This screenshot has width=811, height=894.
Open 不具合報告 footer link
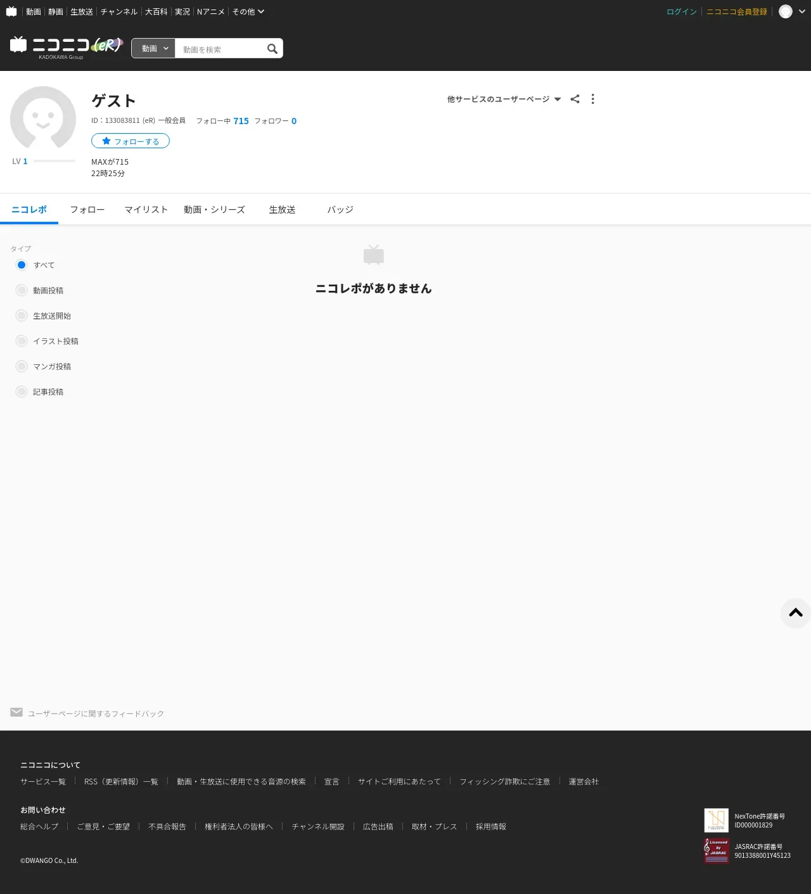click(167, 826)
